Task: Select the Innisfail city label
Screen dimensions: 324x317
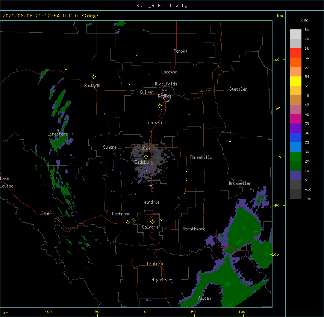Action: (156, 123)
